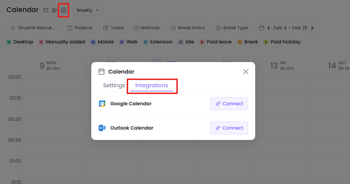Connect Google Calendar

click(229, 104)
